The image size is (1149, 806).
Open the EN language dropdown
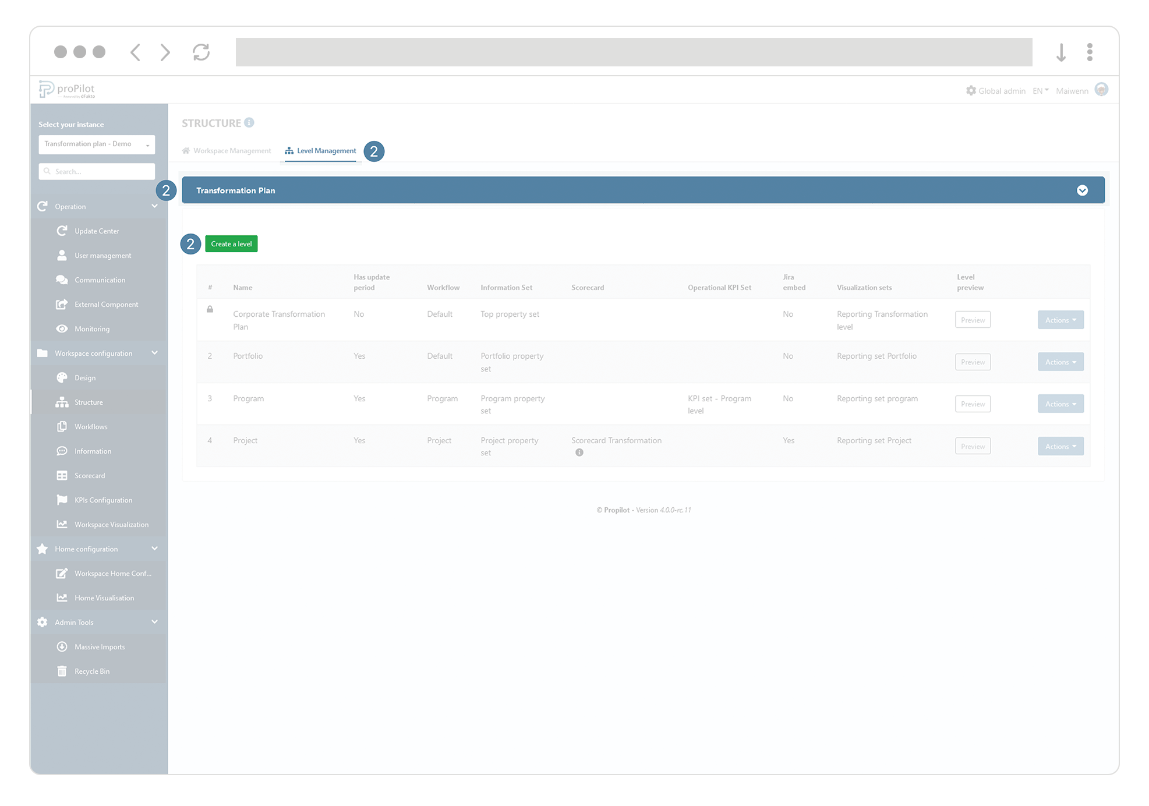click(x=1040, y=91)
